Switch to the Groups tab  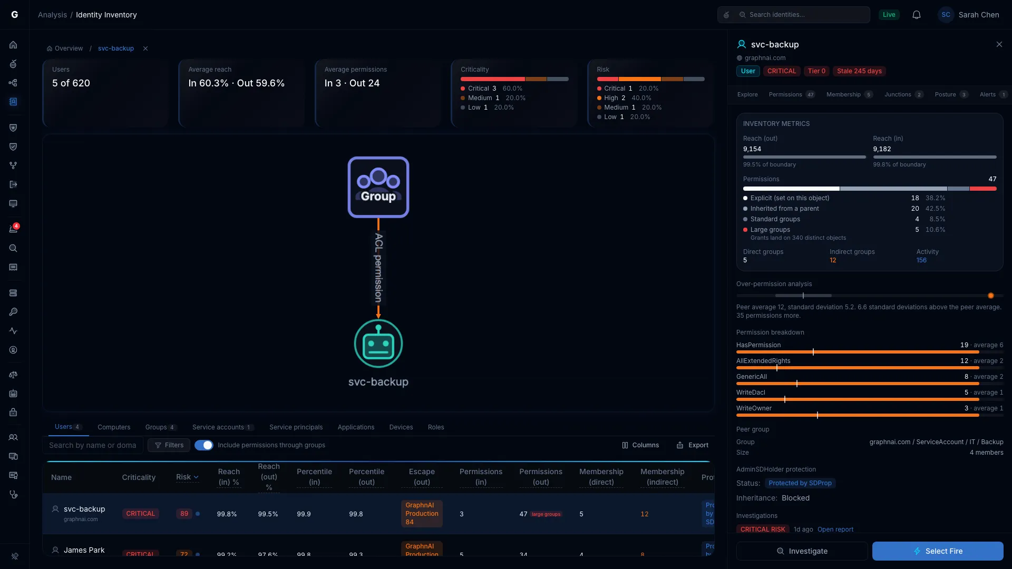click(x=161, y=427)
